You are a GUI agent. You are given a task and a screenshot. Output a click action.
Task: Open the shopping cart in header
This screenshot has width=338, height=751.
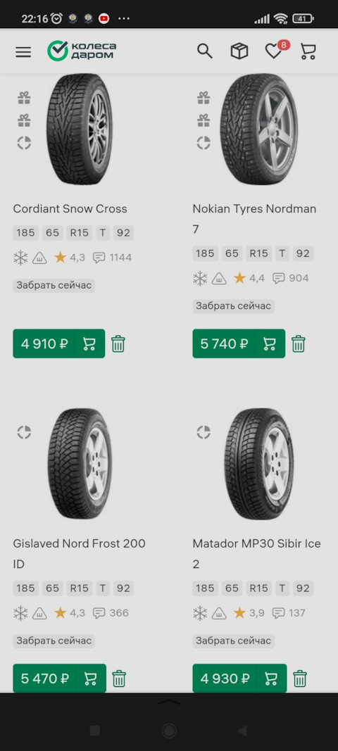[x=308, y=51]
